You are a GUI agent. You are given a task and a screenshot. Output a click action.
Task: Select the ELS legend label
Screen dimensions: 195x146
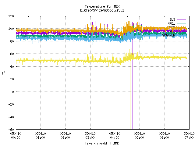tap(172, 19)
